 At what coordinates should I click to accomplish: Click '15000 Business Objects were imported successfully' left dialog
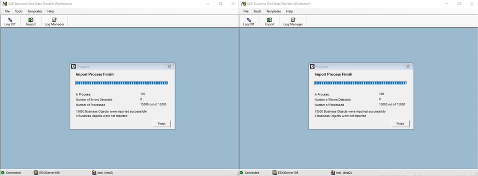111,111
